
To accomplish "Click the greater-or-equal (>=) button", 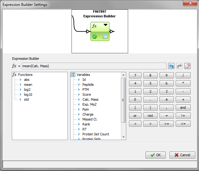I will tap(167, 124).
